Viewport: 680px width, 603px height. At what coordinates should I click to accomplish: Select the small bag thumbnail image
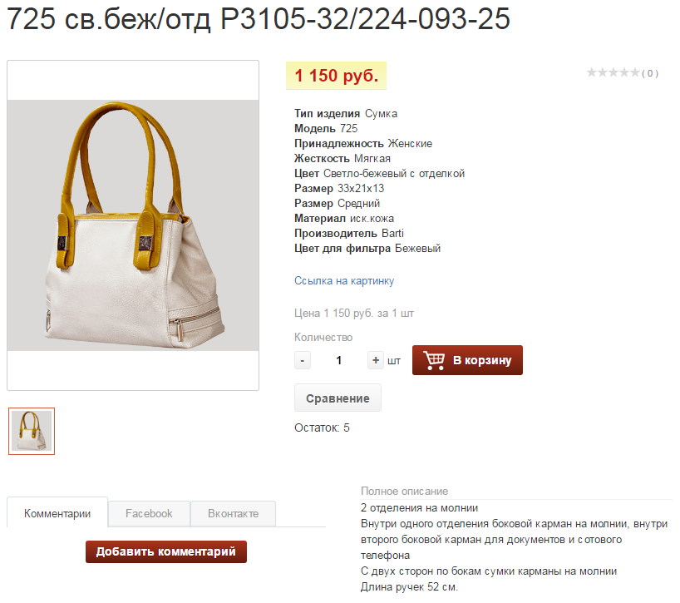(x=32, y=431)
